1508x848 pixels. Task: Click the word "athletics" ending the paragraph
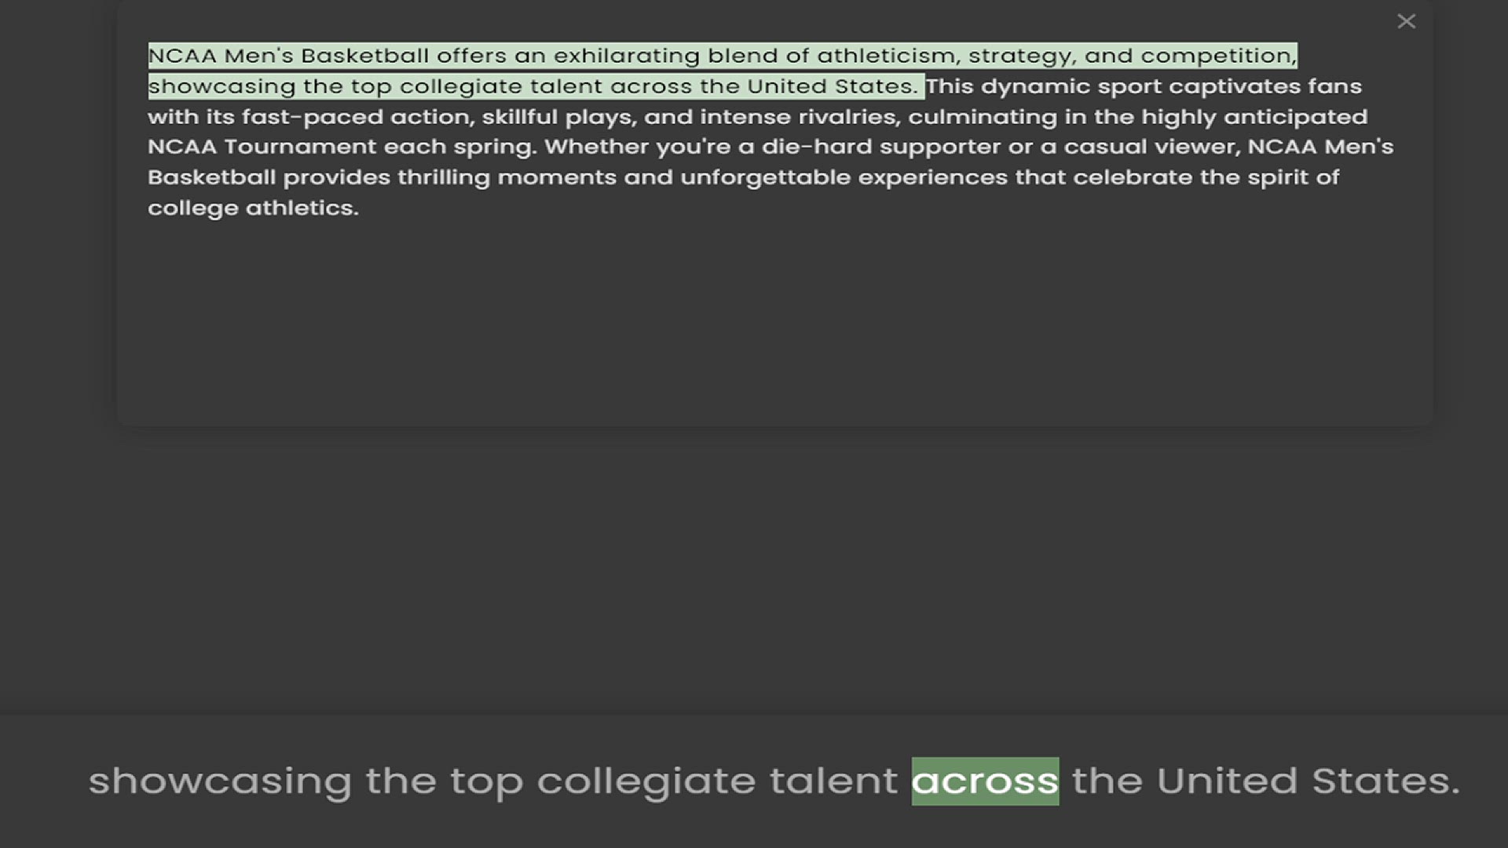click(x=301, y=208)
